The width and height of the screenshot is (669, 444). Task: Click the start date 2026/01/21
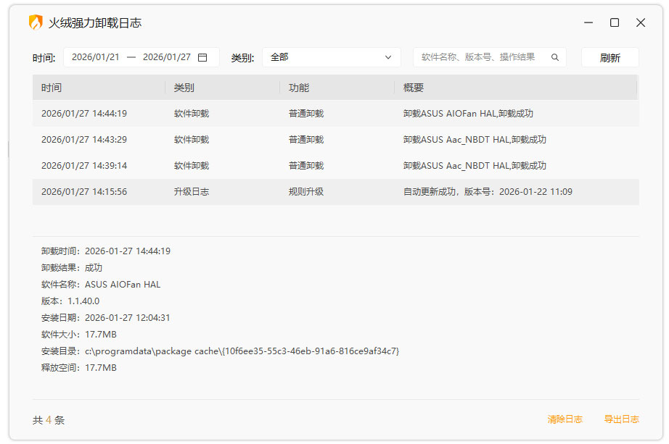coord(94,56)
